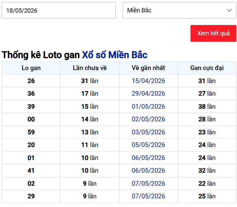This screenshot has height=207, width=237.
Task: Select lo gan number 20
Action: (x=31, y=145)
